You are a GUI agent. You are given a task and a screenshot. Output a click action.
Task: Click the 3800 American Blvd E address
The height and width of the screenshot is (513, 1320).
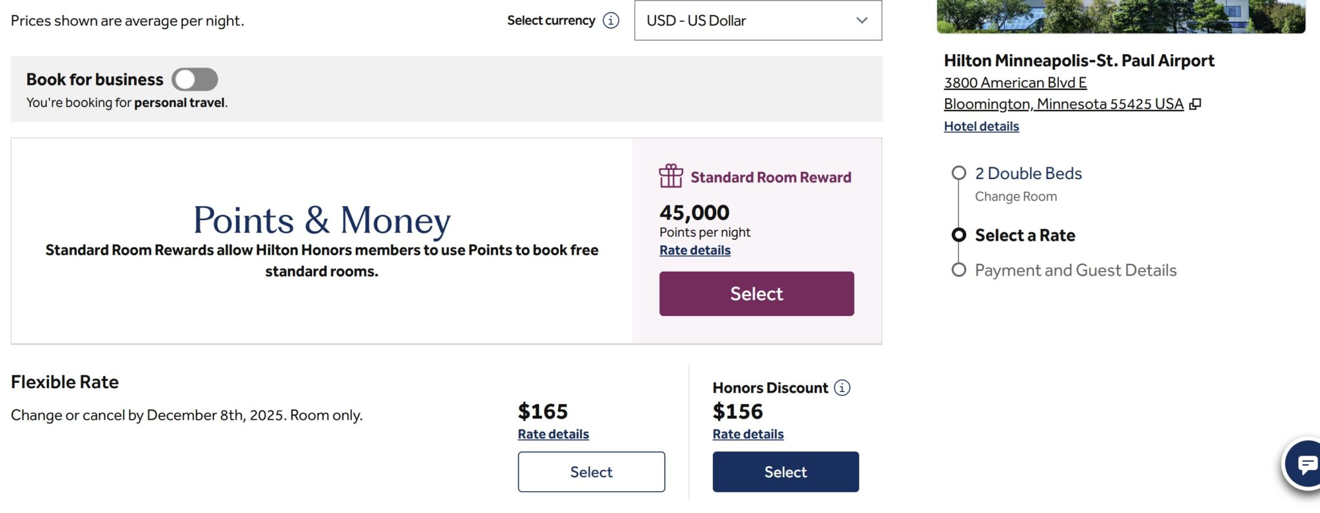1015,82
